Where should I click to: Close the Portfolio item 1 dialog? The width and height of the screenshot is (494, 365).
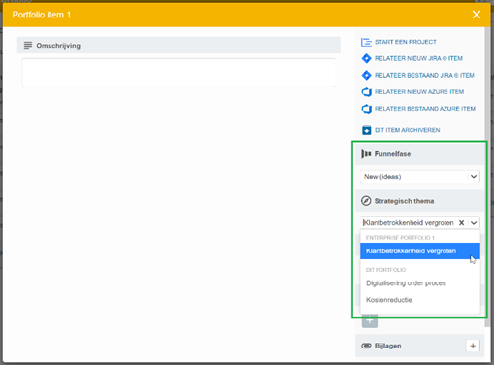tap(477, 15)
